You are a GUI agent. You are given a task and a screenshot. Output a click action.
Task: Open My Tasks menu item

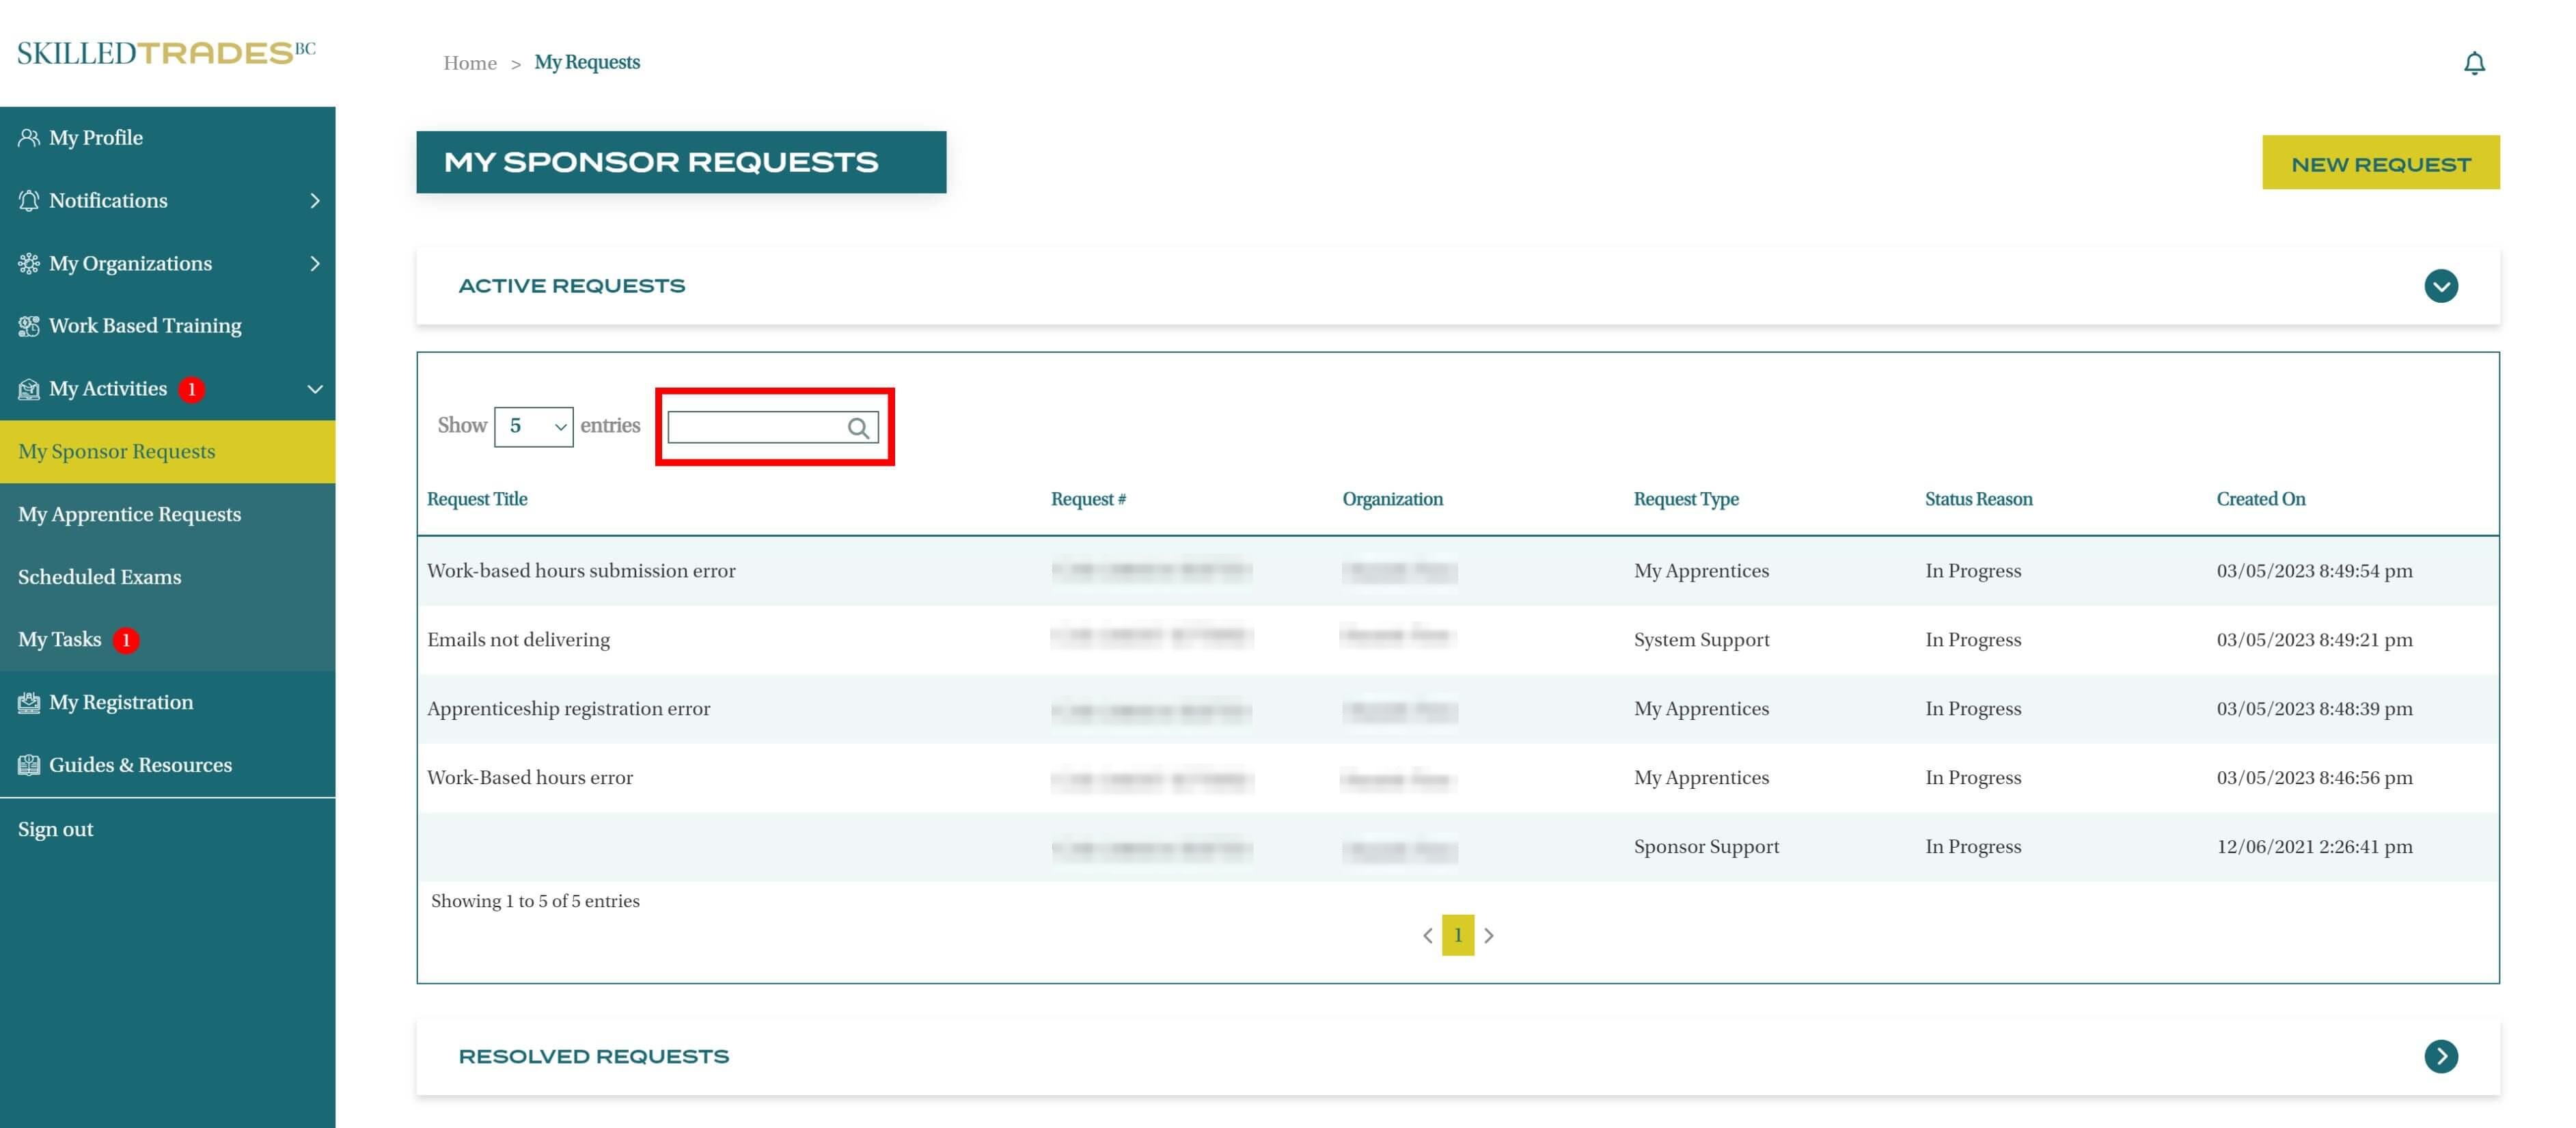coord(59,639)
